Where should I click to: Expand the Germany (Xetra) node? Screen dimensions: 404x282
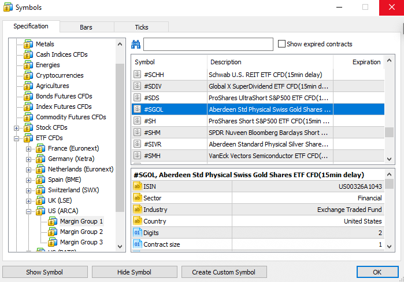[28, 159]
